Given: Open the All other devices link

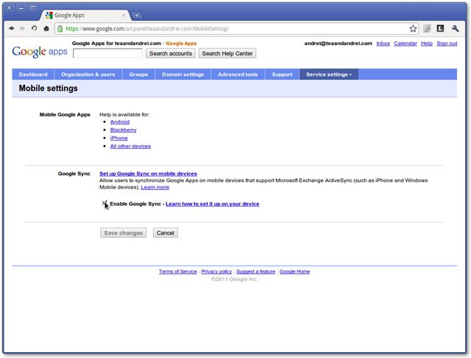Looking at the screenshot, I should click(x=130, y=146).
